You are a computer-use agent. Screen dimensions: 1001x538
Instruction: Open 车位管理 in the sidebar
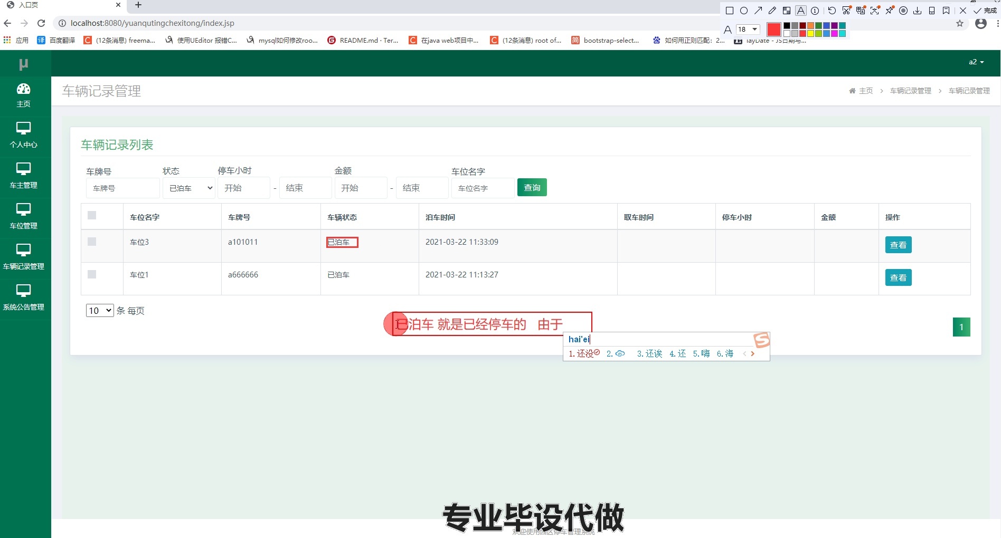[x=24, y=217]
